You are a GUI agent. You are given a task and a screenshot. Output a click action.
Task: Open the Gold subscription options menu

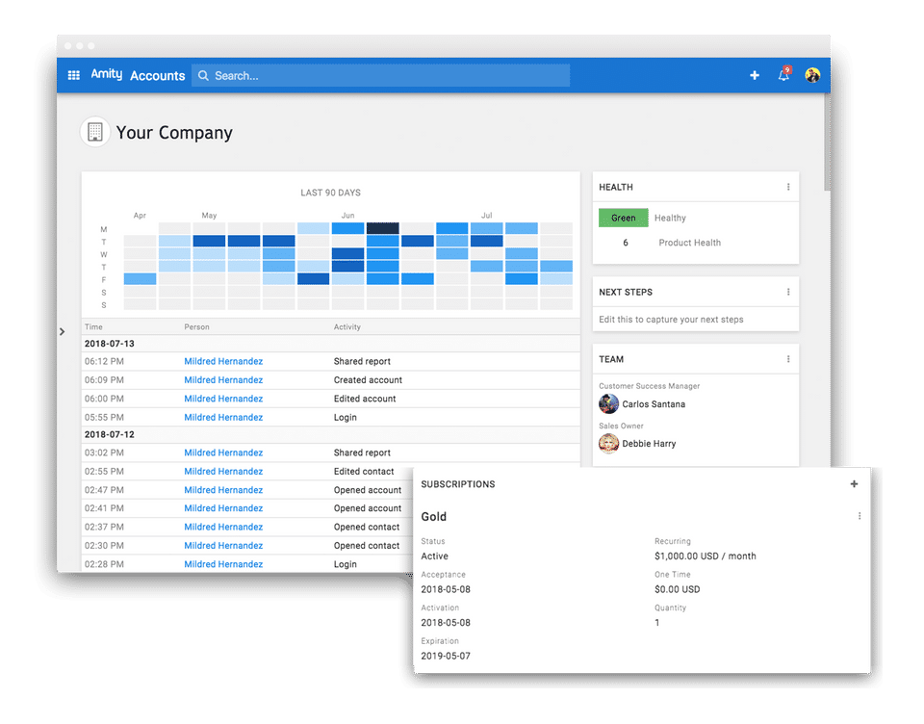tap(860, 516)
